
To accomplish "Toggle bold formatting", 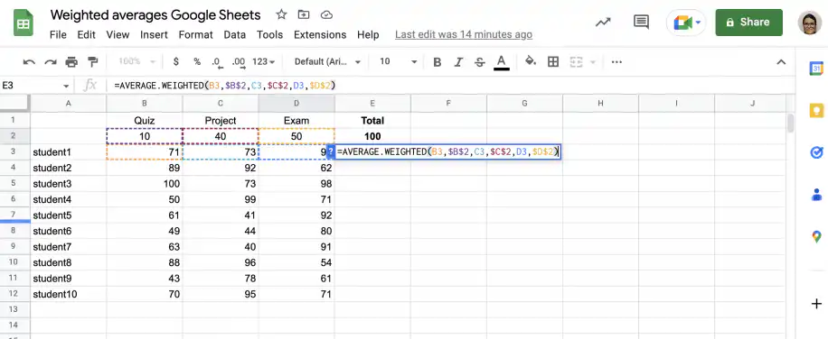I will 438,62.
